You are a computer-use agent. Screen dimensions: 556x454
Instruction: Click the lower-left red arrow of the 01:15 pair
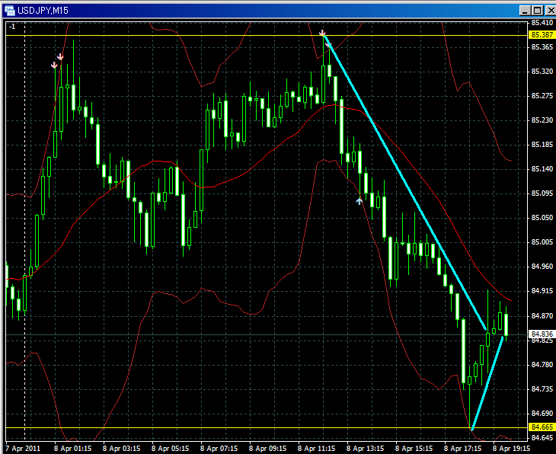tap(54, 66)
